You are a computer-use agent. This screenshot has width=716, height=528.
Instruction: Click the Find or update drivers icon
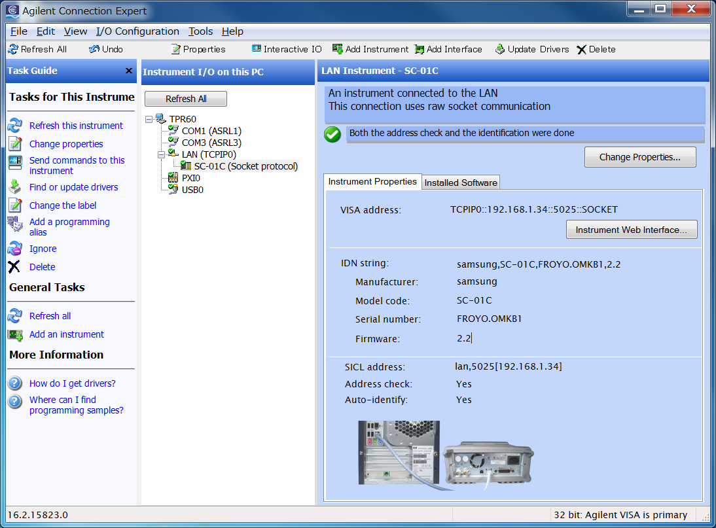coord(15,186)
